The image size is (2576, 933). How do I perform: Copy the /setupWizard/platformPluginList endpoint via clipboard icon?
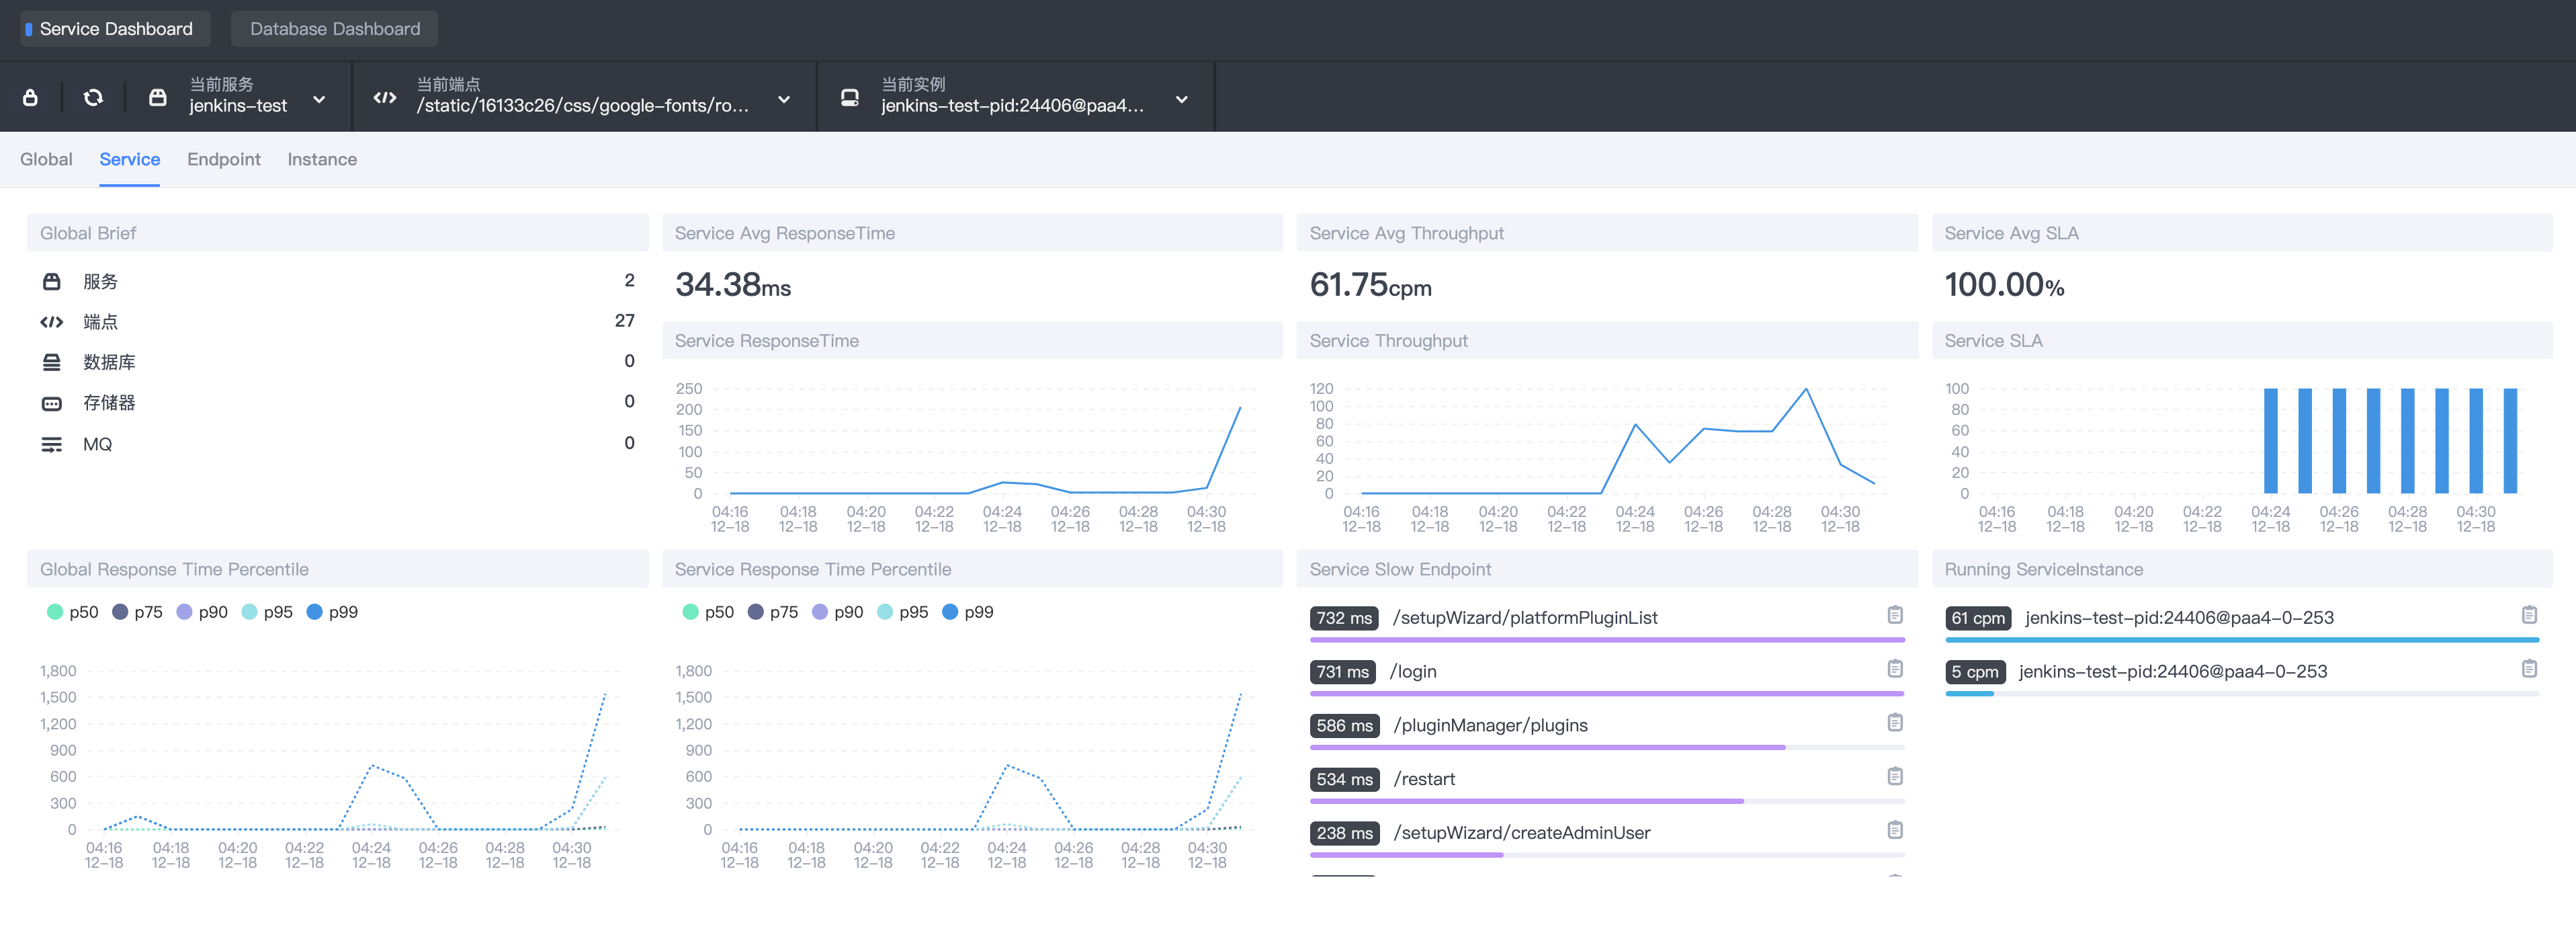(1894, 615)
